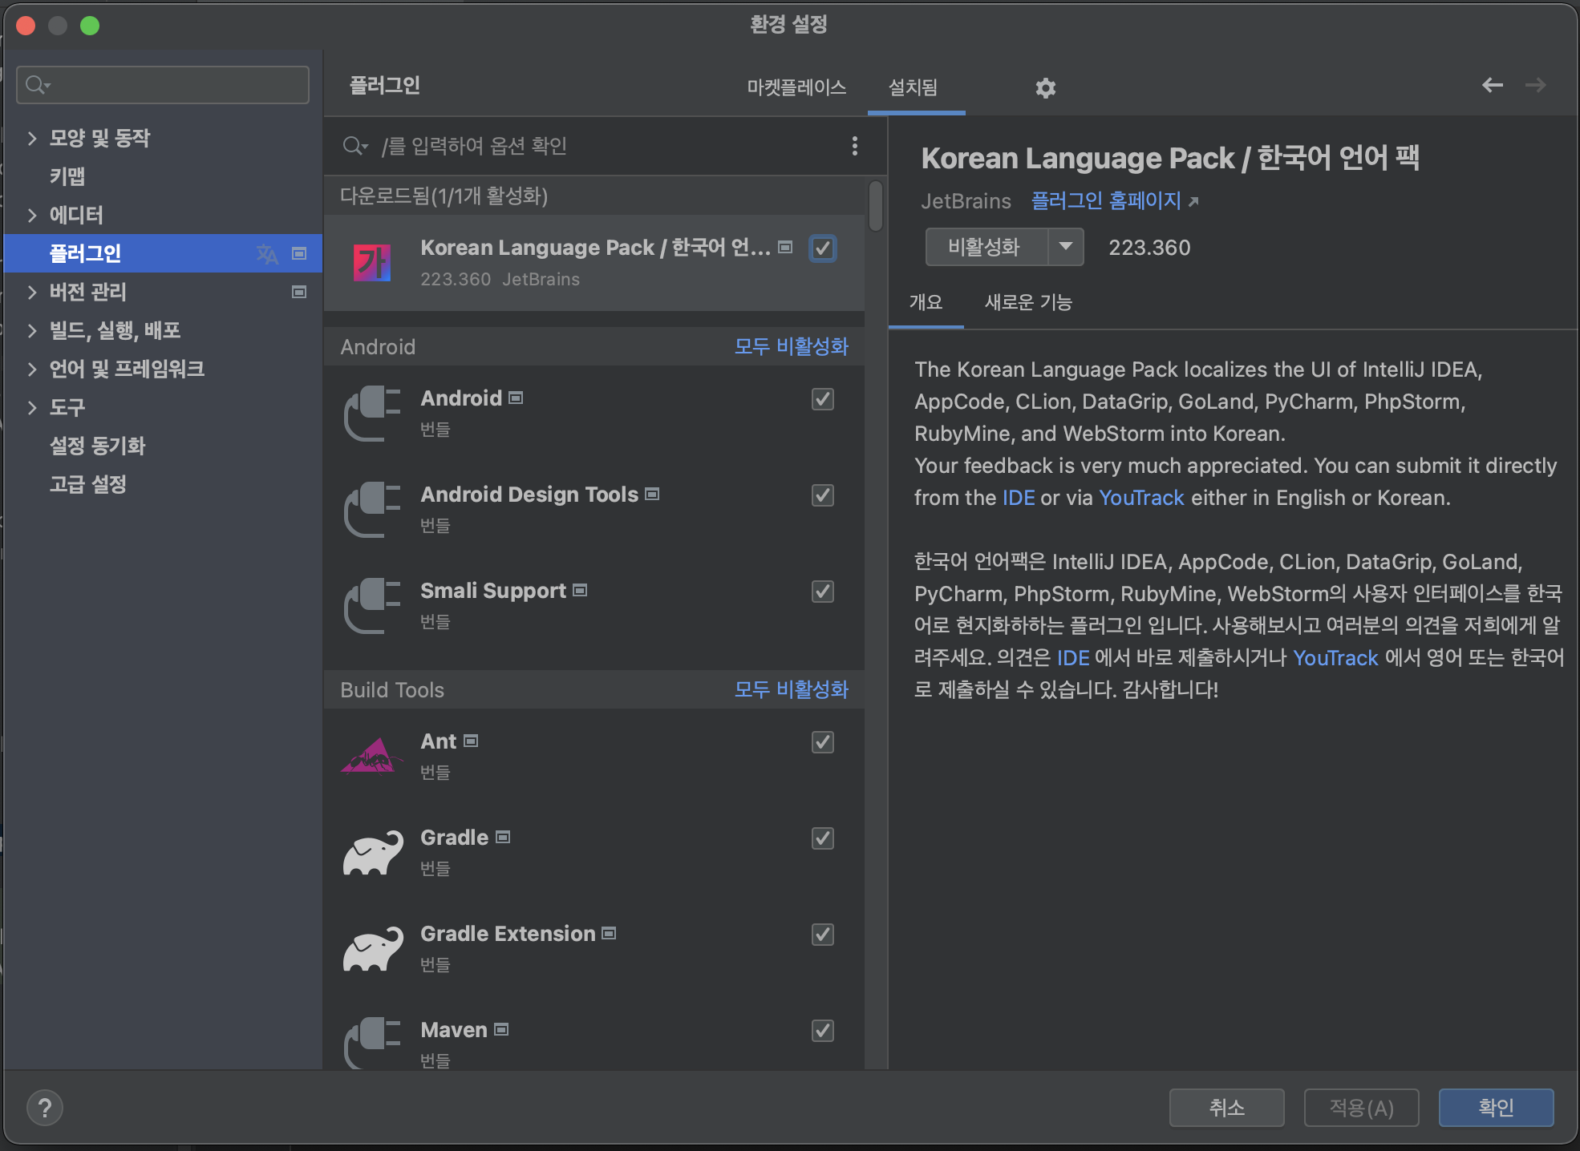Viewport: 1580px width, 1151px height.
Task: Click the plugin list vertical scrollbar
Action: tap(876, 207)
